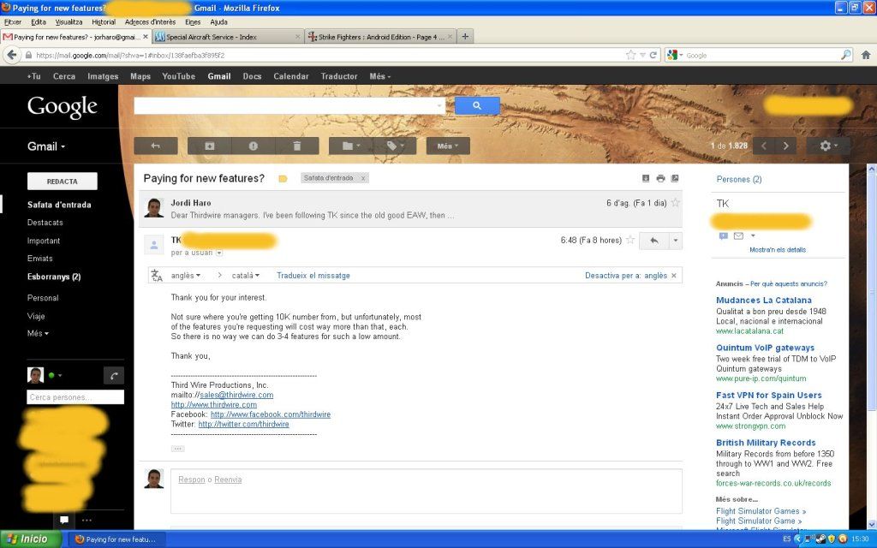Viewport: 877px width, 548px height.
Task: Reply with the arrow button on TK's message
Action: (653, 241)
